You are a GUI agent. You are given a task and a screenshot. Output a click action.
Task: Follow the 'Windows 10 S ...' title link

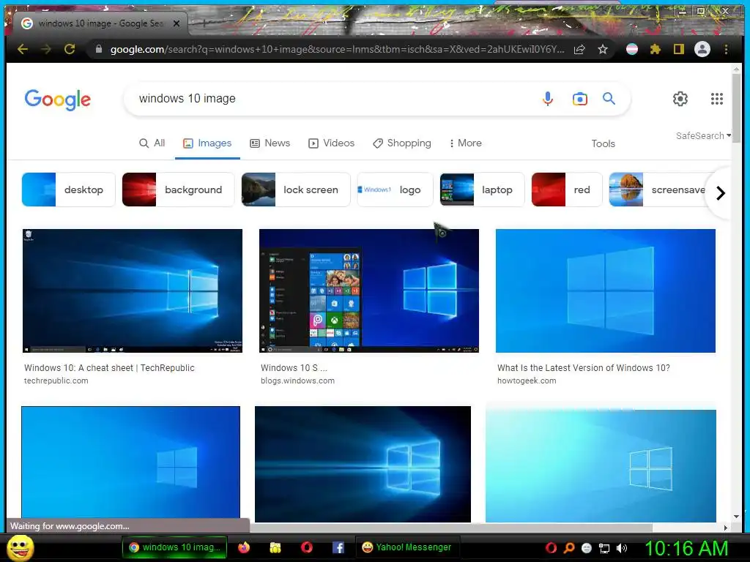click(x=294, y=367)
